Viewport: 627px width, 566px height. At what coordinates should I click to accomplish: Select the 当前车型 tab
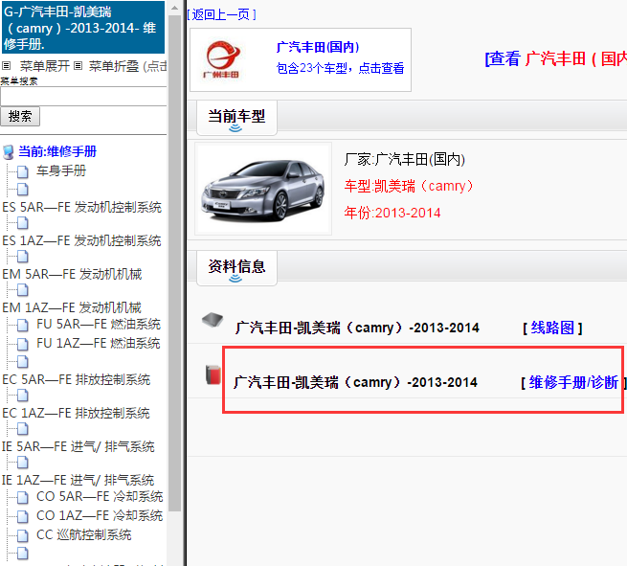(x=236, y=118)
